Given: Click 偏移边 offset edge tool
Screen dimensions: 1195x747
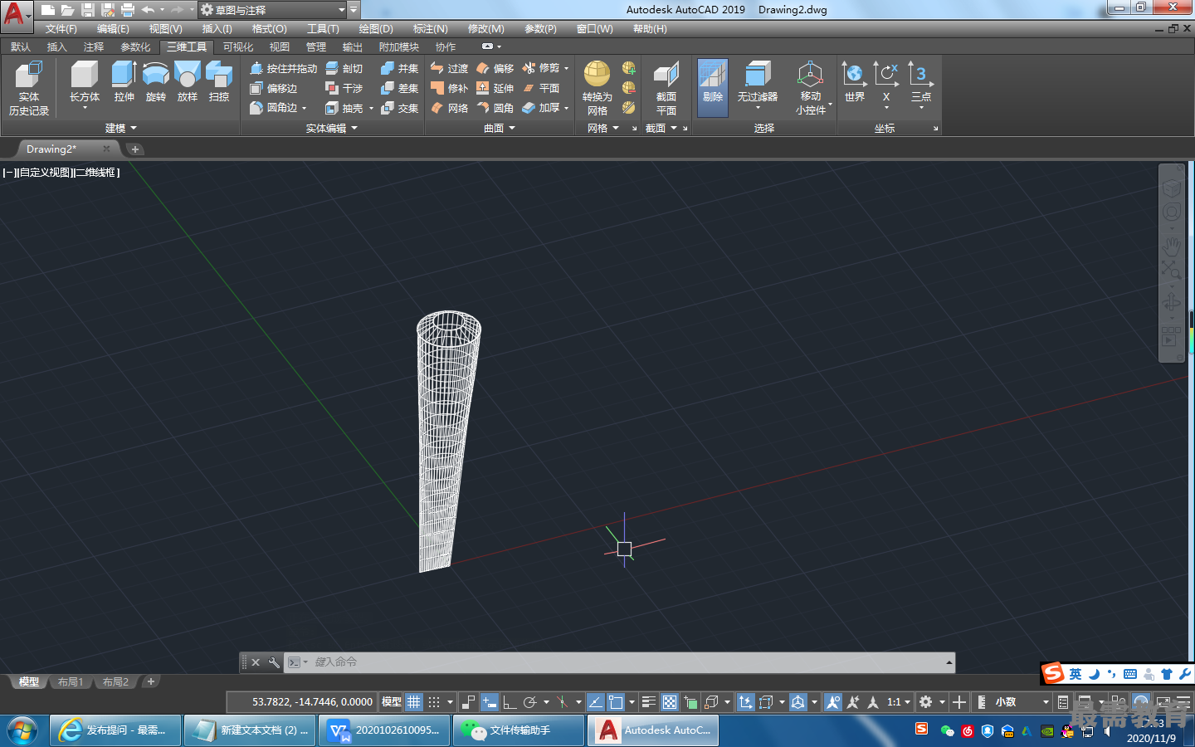Looking at the screenshot, I should click(x=273, y=88).
